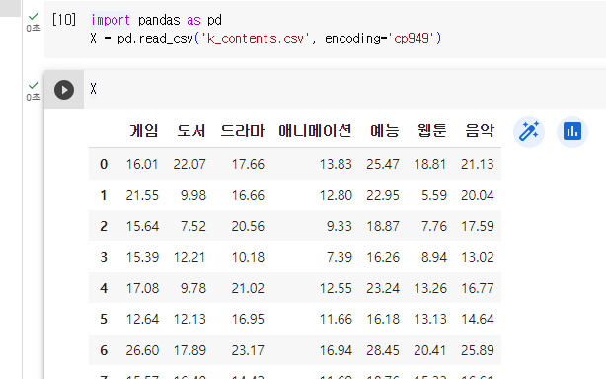Select the 애니메이션 column header
Screen dimensions: 606x379
[315, 131]
